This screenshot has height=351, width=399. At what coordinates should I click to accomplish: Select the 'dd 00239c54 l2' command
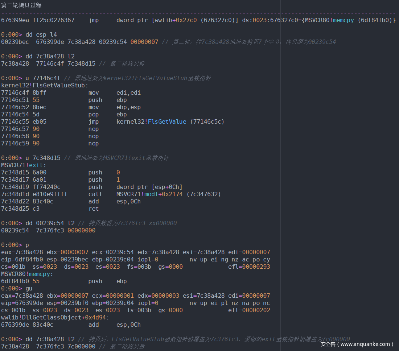tap(50, 223)
